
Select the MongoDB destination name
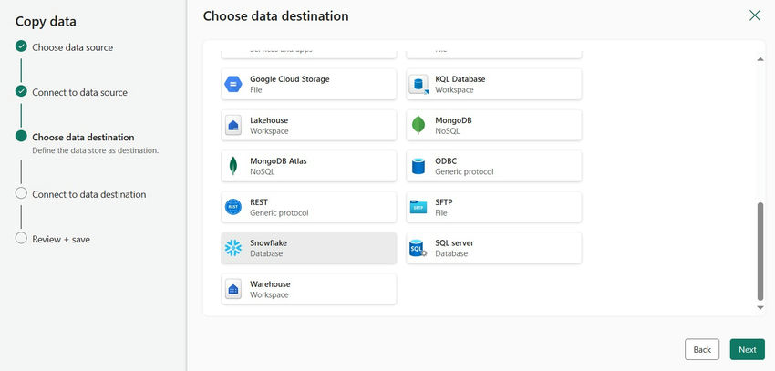454,120
